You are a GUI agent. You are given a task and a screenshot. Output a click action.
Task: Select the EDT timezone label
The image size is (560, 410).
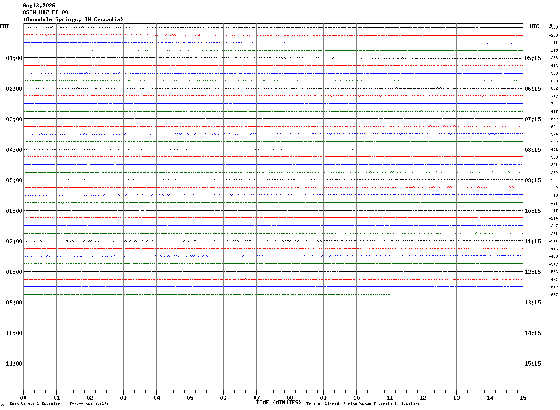coord(5,26)
